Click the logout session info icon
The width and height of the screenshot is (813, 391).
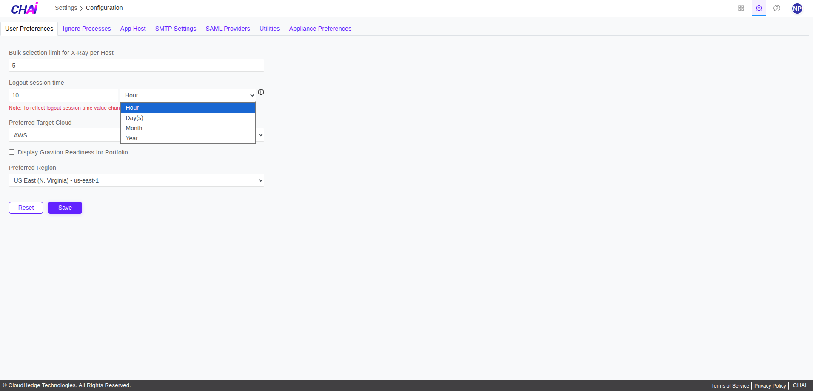point(261,92)
